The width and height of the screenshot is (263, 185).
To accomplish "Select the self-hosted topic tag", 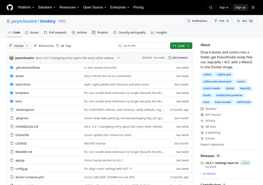I will 243,102.
